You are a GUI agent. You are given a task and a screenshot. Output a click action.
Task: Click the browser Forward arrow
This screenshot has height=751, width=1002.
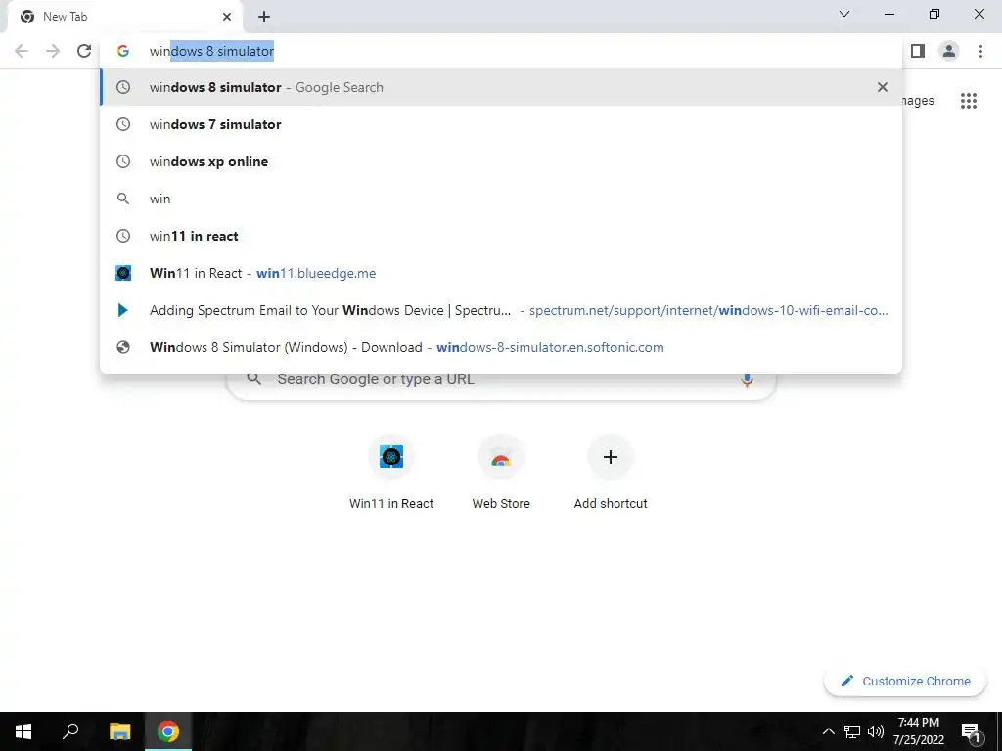[53, 51]
